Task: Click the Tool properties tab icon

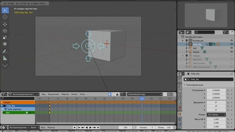Action: pos(180,80)
